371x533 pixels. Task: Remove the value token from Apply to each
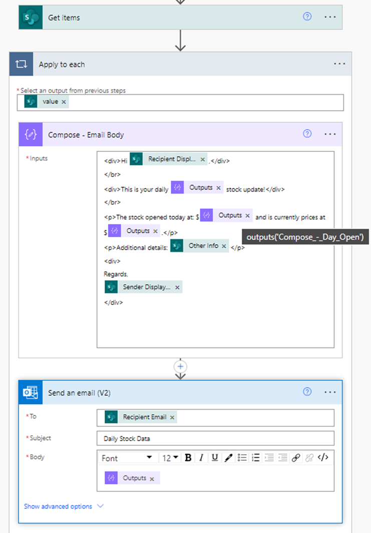click(x=64, y=102)
